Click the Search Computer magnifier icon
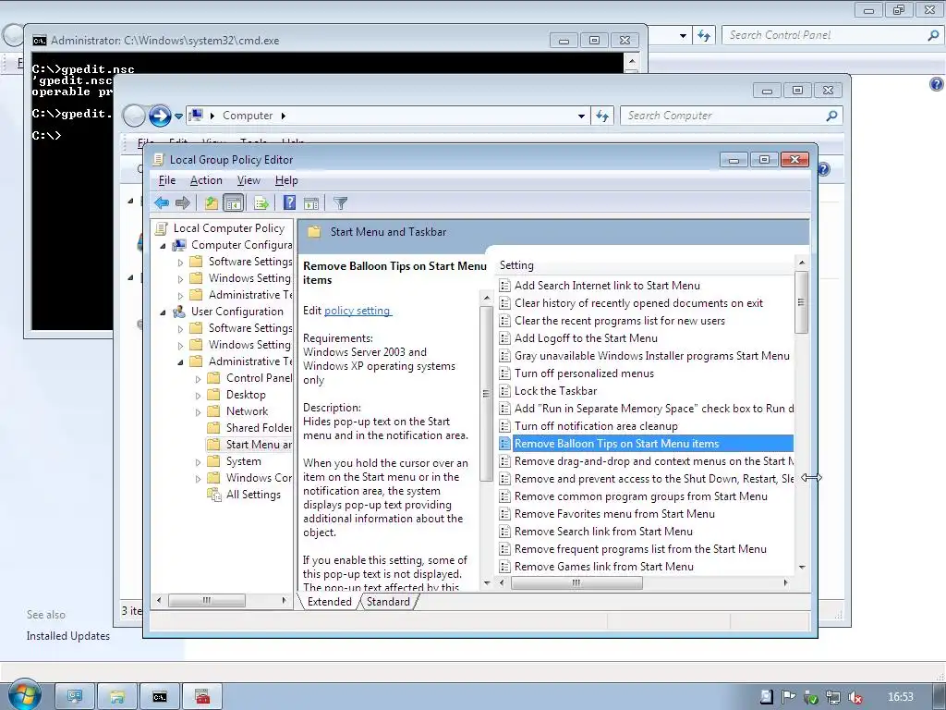Screen dimensions: 946x710 pyautogui.click(x=832, y=116)
